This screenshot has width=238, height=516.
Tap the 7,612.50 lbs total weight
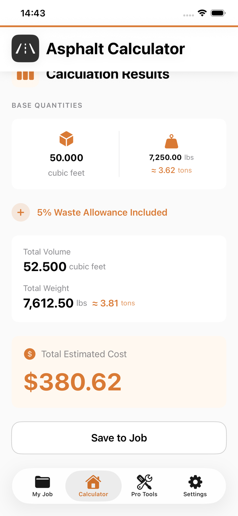point(49,303)
